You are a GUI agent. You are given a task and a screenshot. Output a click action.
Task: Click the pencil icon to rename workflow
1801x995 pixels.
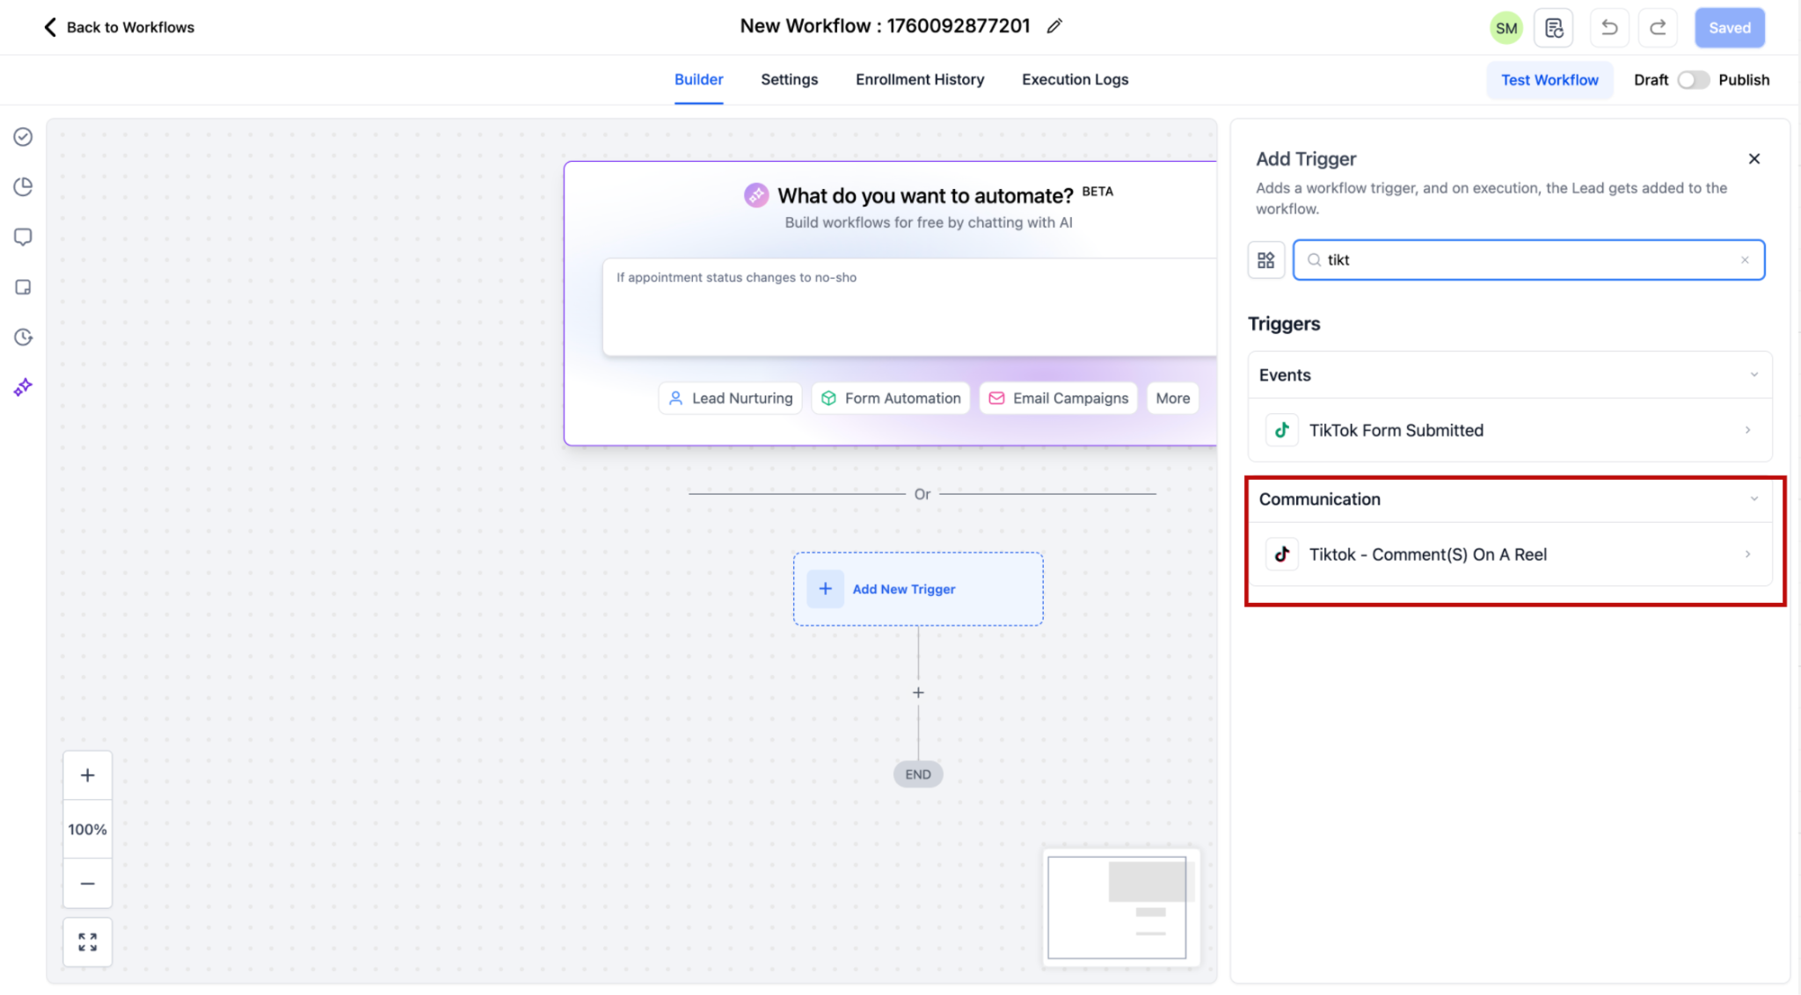(x=1054, y=26)
